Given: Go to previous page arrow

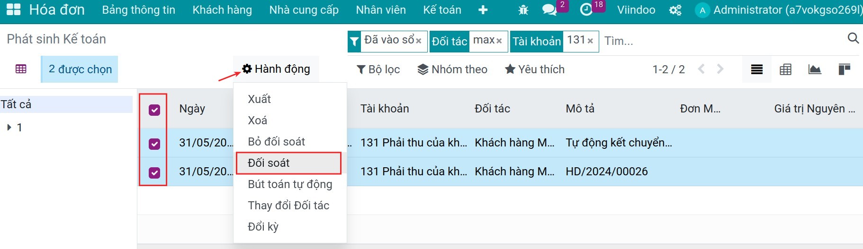Looking at the screenshot, I should (x=701, y=69).
